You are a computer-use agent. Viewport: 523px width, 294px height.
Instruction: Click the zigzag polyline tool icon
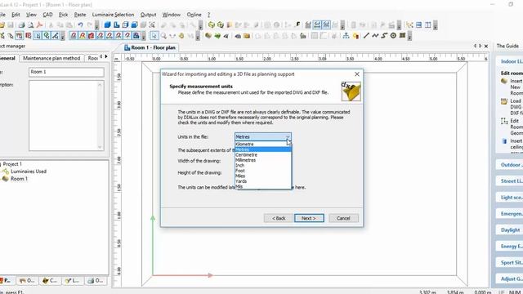375,35
